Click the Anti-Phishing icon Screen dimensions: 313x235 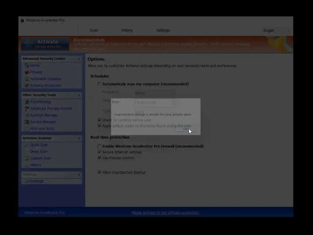click(27, 102)
